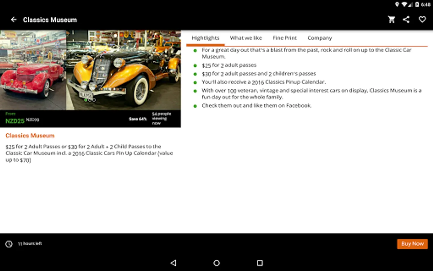Tap the NZD25 price label
The height and width of the screenshot is (271, 433).
click(15, 121)
